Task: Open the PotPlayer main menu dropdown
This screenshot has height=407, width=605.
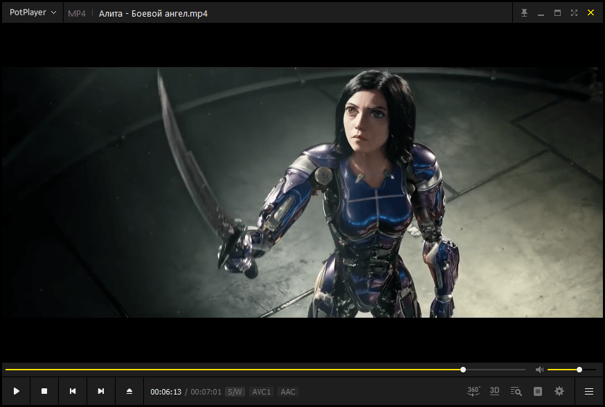Action: 33,12
